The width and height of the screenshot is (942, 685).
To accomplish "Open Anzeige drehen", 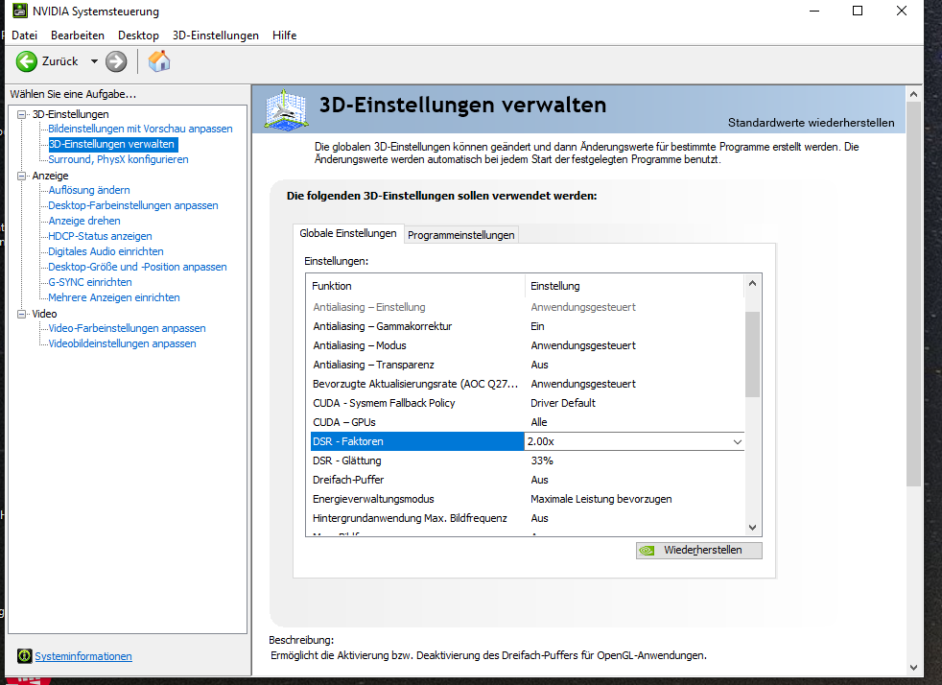I will (84, 221).
